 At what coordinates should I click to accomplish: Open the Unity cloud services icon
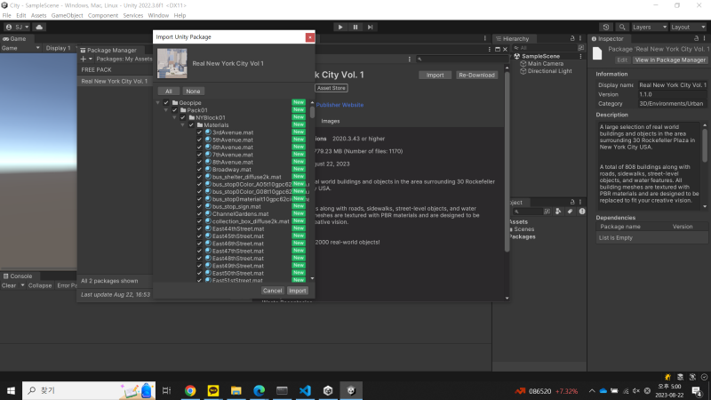click(x=39, y=28)
